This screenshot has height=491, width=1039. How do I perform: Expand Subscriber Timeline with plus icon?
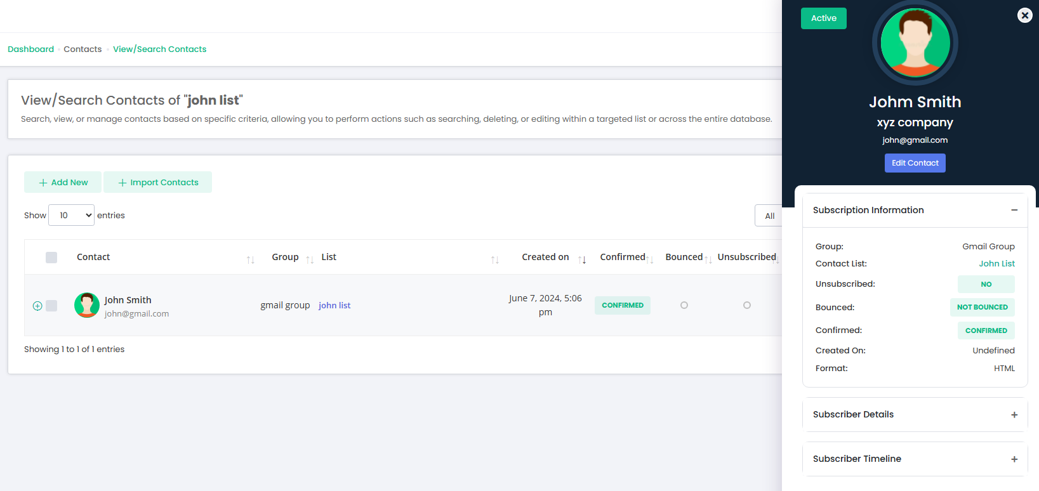click(1014, 459)
